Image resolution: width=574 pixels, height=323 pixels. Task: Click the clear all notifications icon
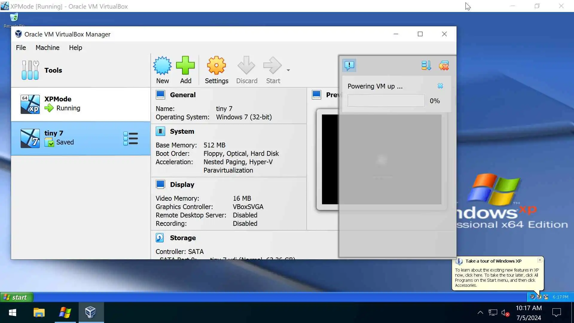point(444,65)
